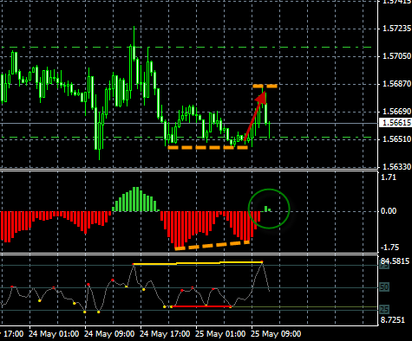Viewport: 412px width, 341px height.
Task: Click the 1.56690 price axis label
Action: point(396,112)
